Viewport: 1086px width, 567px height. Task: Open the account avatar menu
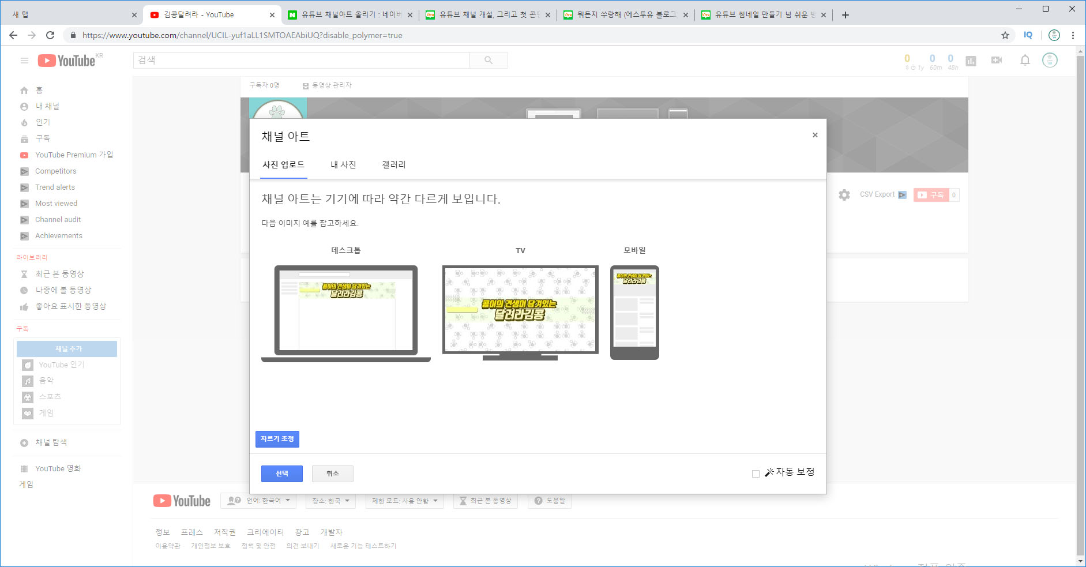[x=1050, y=60]
